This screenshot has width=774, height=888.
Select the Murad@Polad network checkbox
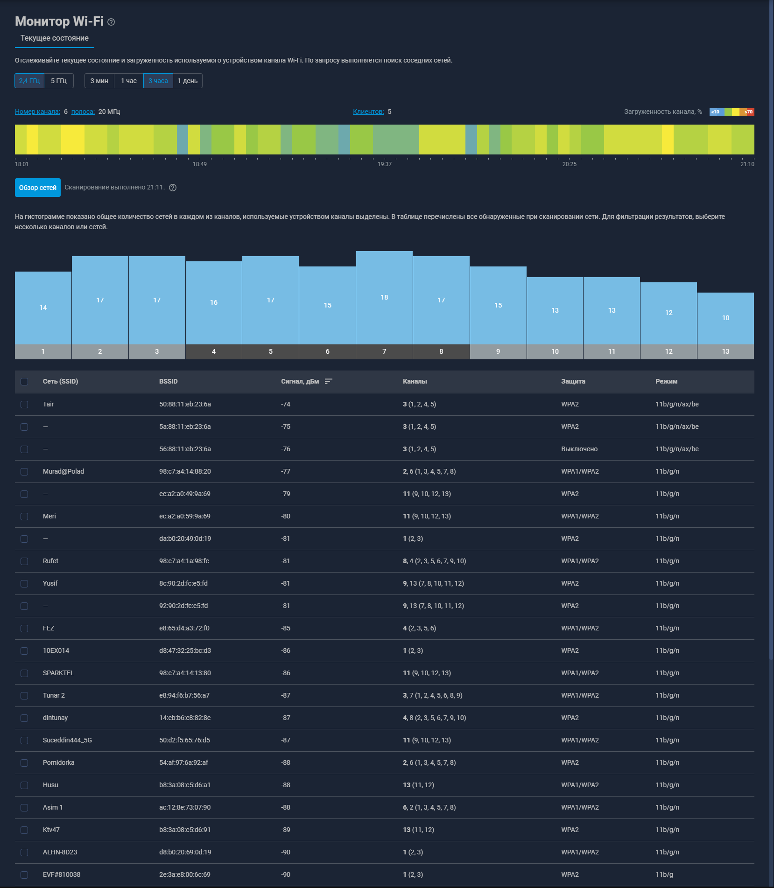click(x=24, y=472)
